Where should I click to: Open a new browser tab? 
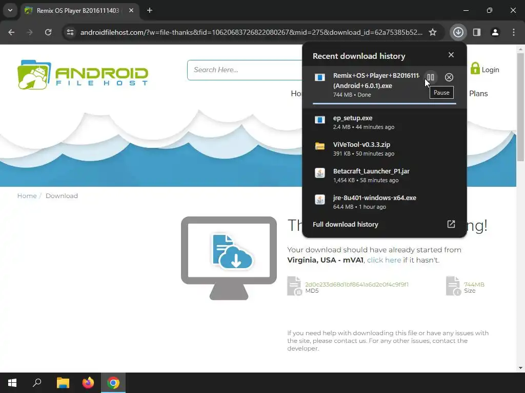point(150,10)
